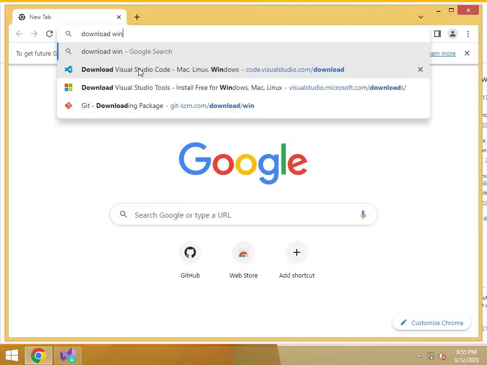
Task: Choose Git Downloading Package suggestion
Action: [243, 106]
